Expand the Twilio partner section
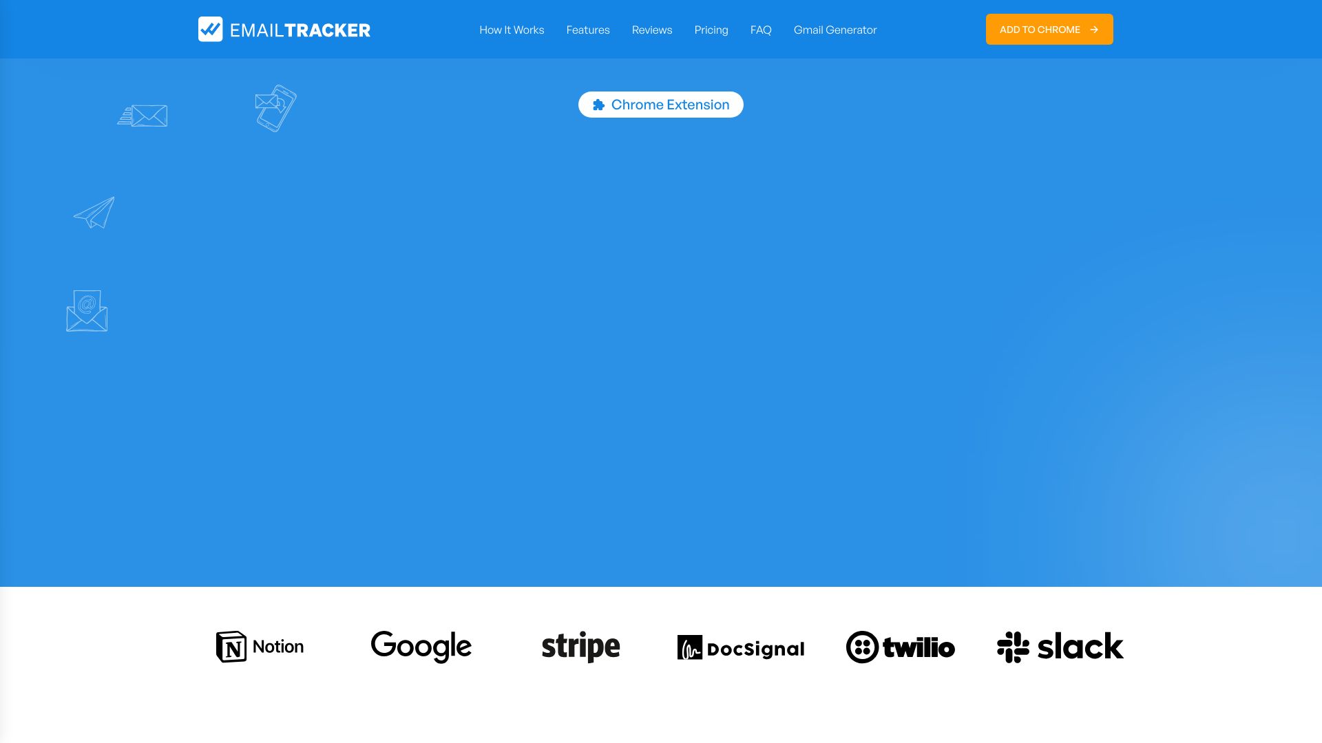1322x743 pixels. [x=900, y=646]
